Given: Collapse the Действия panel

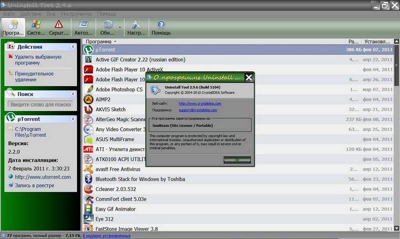Looking at the screenshot, I should coord(73,47).
